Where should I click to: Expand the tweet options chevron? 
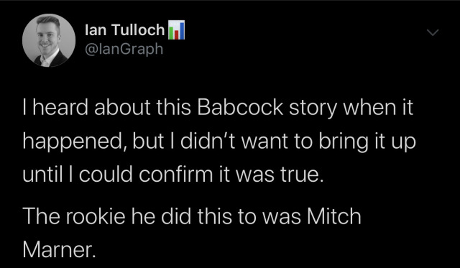[433, 32]
